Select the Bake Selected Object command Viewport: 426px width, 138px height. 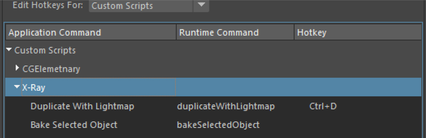click(74, 125)
